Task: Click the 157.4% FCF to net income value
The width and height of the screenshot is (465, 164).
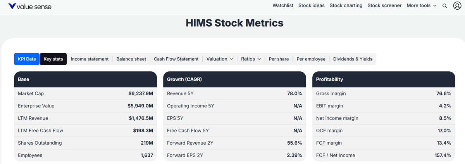Action: [x=443, y=155]
